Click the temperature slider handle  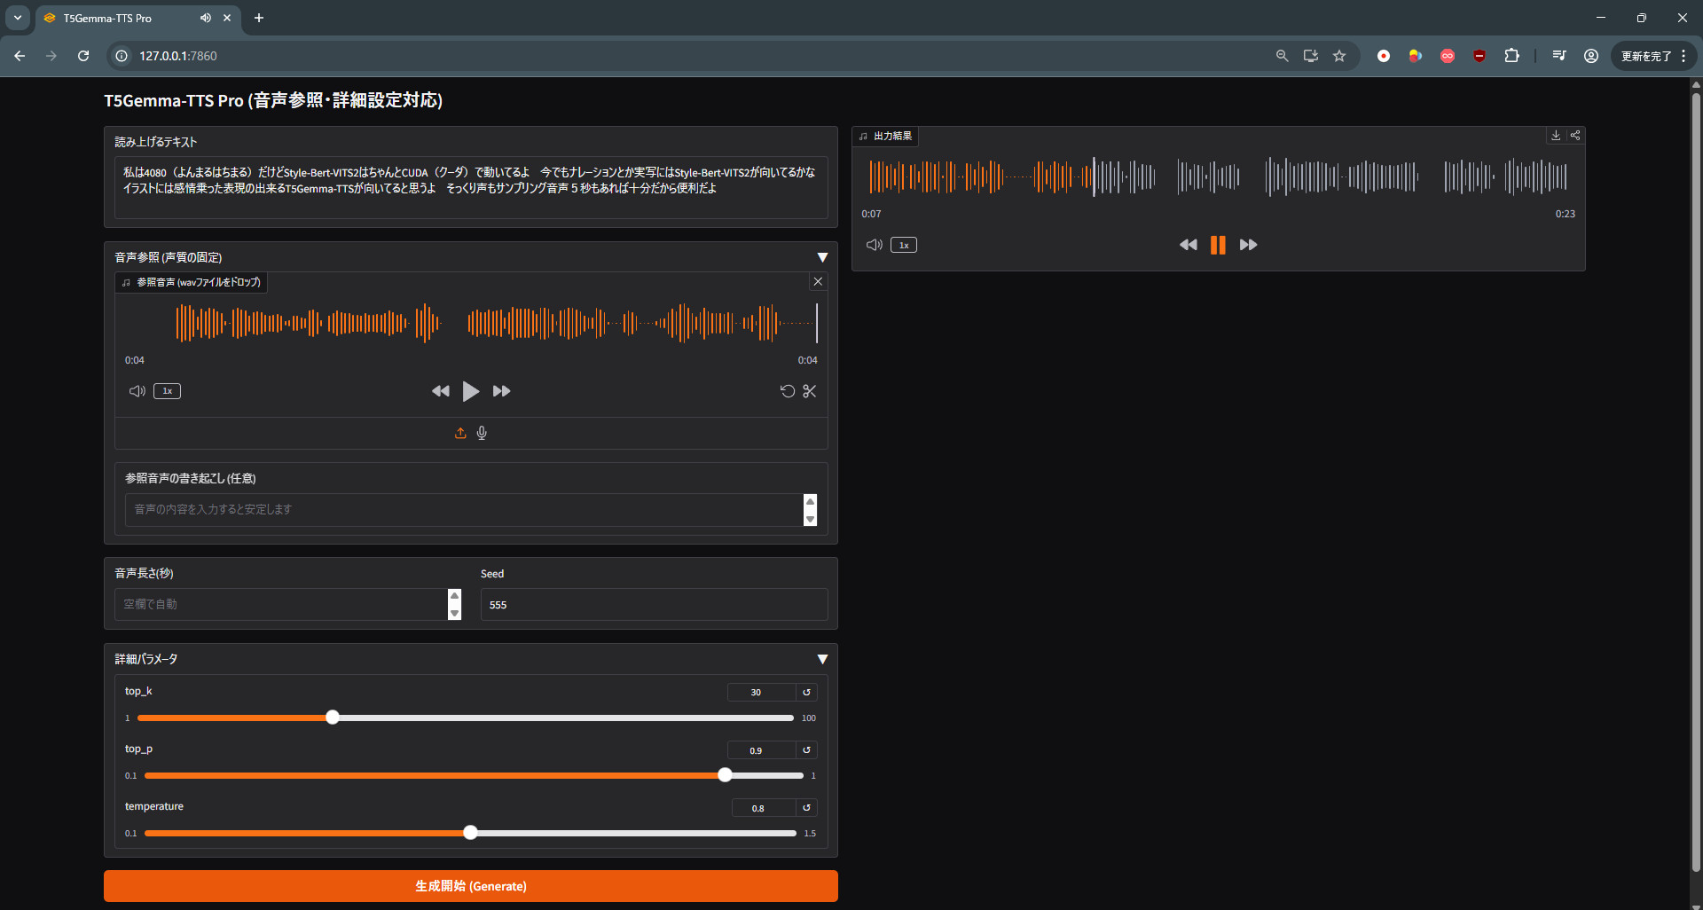coord(470,833)
